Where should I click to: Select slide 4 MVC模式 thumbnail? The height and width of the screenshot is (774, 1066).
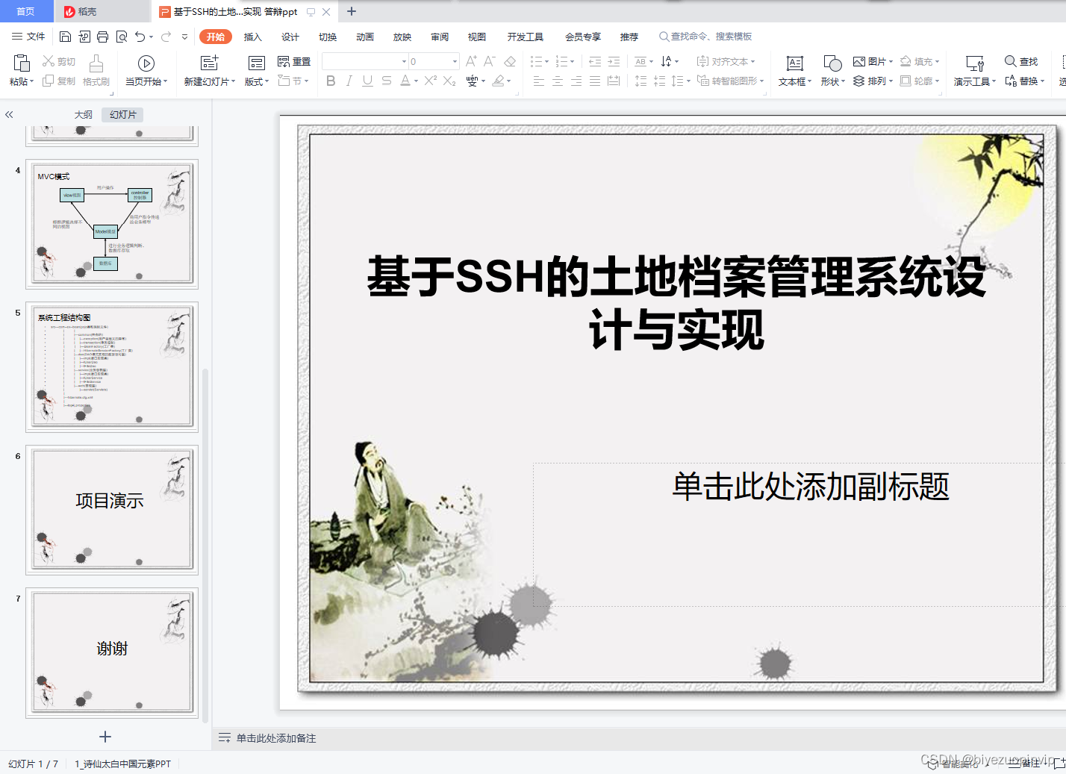click(112, 224)
